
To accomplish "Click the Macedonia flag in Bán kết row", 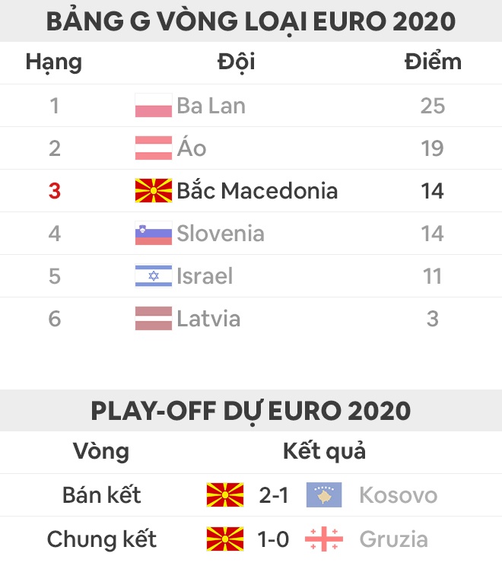I will click(225, 496).
